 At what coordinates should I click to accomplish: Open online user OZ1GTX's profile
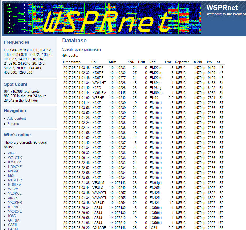click(15, 158)
